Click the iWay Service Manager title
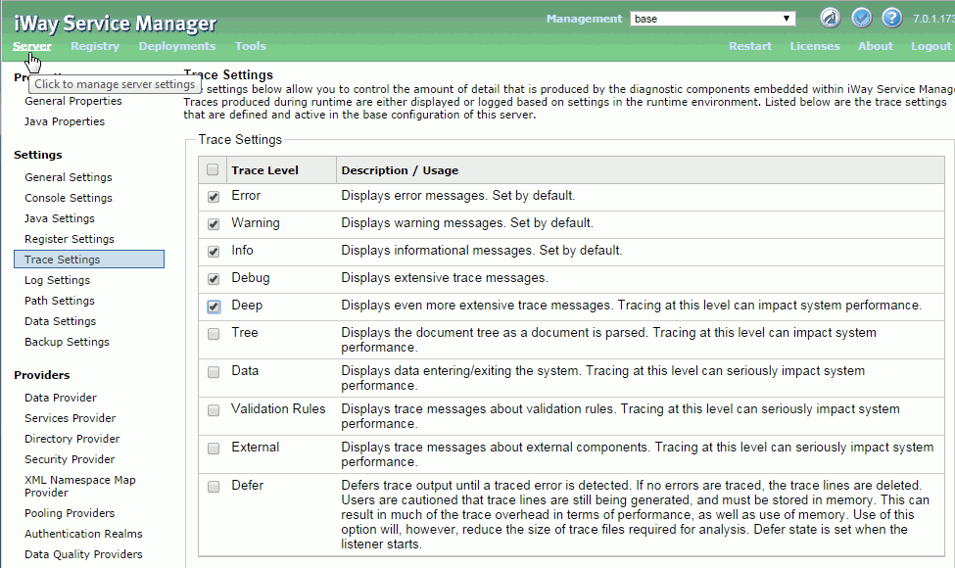 [x=116, y=24]
